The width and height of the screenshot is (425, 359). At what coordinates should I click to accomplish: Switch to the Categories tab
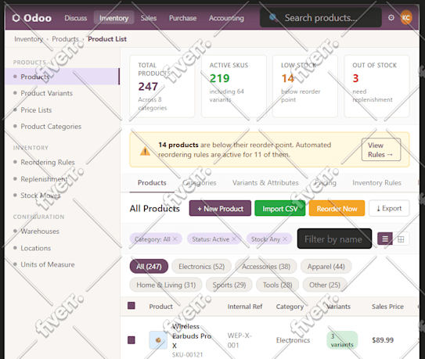coord(200,183)
